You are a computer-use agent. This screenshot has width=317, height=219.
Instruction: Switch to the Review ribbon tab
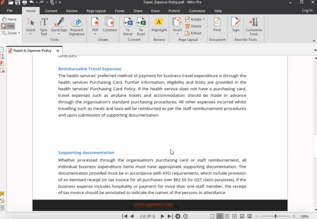[x=72, y=11]
